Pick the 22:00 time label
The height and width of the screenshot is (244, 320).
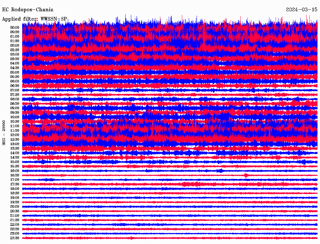pos(15,225)
